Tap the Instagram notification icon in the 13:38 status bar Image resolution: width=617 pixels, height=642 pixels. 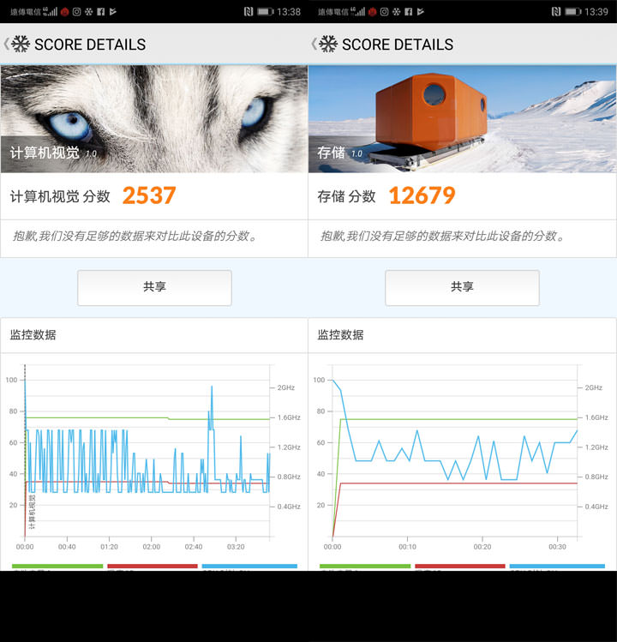coord(76,12)
